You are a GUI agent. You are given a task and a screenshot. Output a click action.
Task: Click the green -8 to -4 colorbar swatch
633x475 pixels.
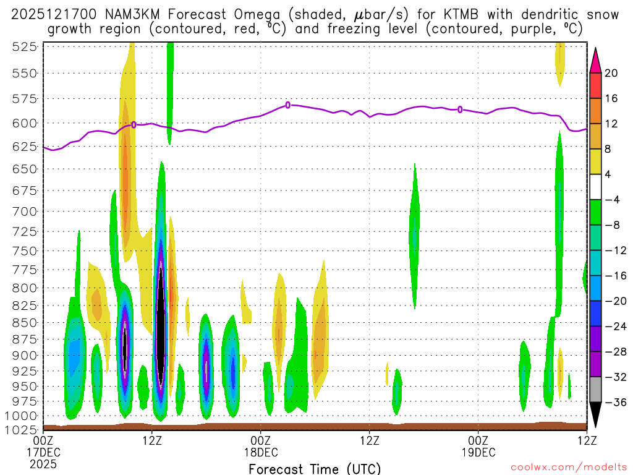(595, 213)
